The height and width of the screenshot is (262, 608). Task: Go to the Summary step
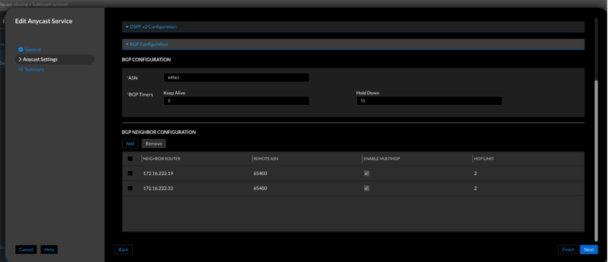point(34,69)
